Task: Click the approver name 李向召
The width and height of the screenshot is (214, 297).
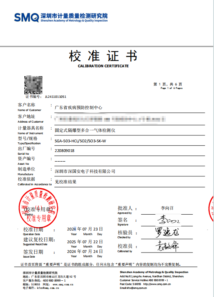Action: tap(167, 208)
